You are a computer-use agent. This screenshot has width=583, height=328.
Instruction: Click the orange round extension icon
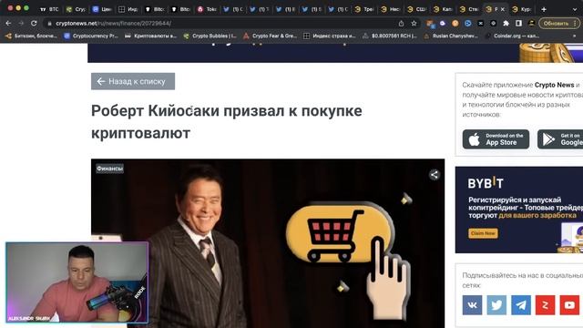(455, 23)
